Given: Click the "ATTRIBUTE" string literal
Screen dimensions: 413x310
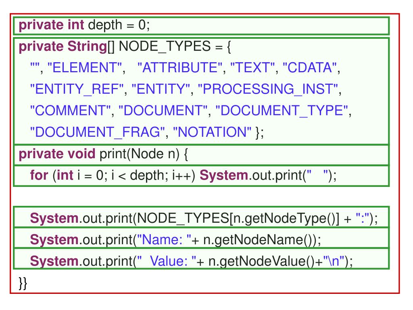Looking at the screenshot, I should (x=180, y=67).
